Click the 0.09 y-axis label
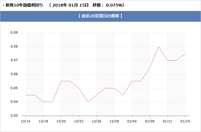The width and height of the screenshot is (201, 132). coord(14,33)
